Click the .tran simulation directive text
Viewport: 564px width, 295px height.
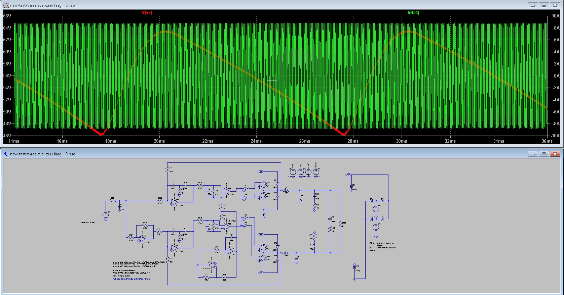(131, 273)
